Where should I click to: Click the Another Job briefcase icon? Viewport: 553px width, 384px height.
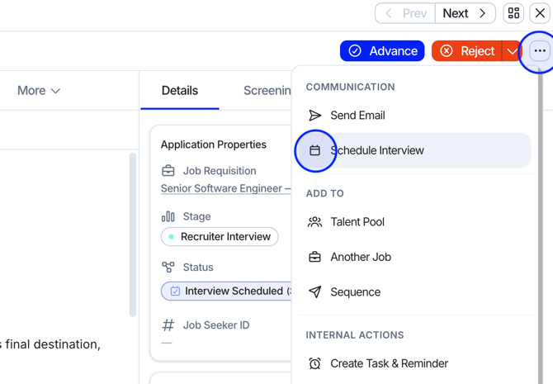pos(314,257)
